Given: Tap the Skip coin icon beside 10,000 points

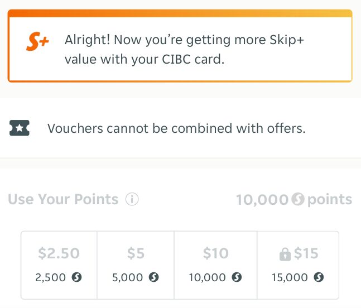Looking at the screenshot, I should [298, 199].
